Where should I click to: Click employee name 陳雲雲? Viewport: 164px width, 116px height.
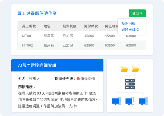[49, 36]
